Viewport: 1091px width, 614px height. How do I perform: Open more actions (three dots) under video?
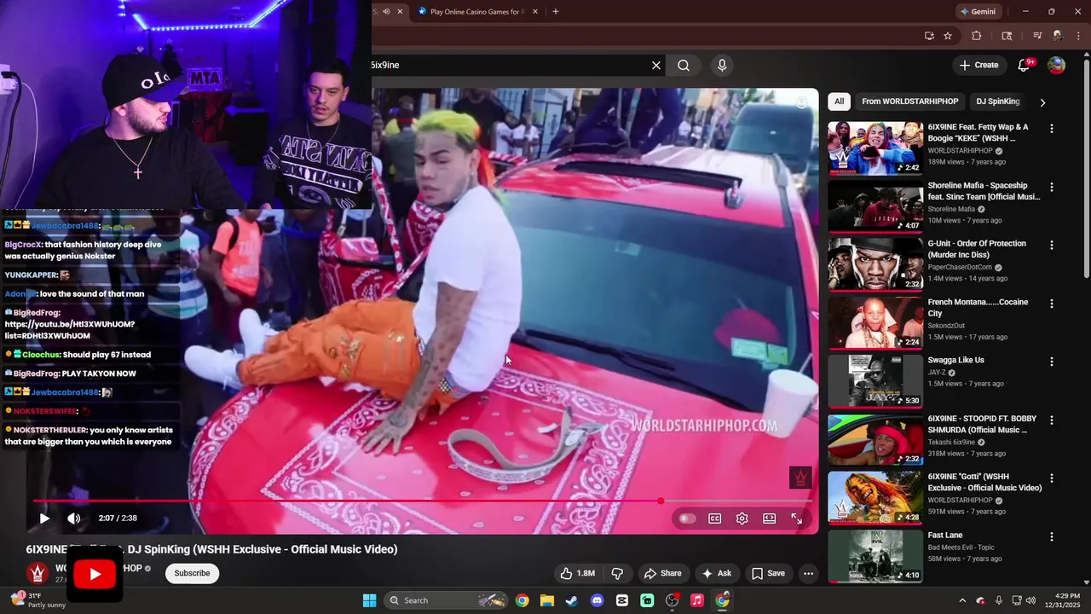tap(809, 573)
